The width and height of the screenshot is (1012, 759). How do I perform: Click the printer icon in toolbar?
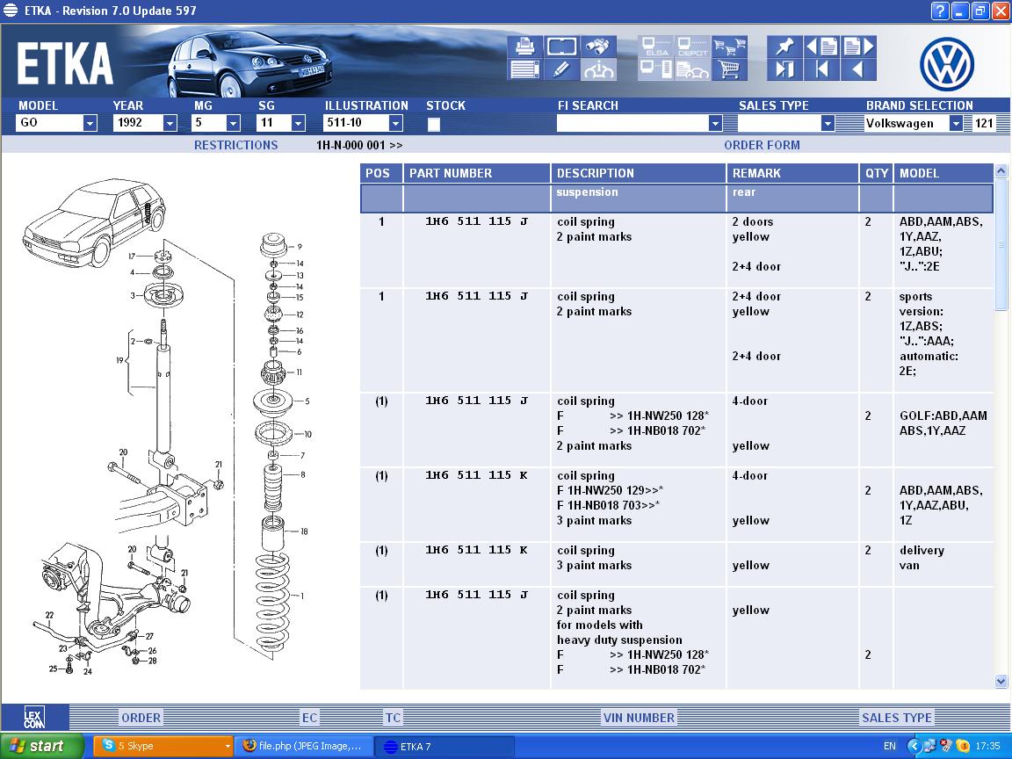pyautogui.click(x=524, y=47)
